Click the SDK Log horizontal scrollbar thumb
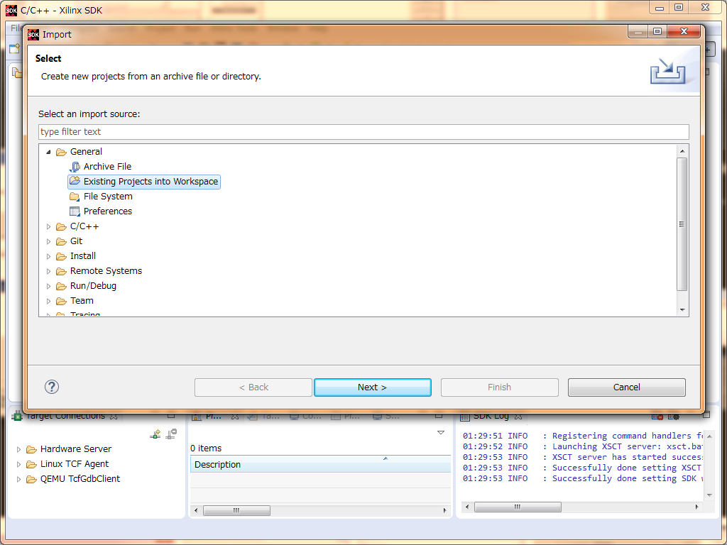727x545 pixels. [x=518, y=507]
